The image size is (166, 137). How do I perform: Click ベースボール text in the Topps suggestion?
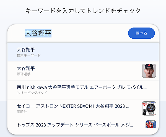(x=107, y=125)
